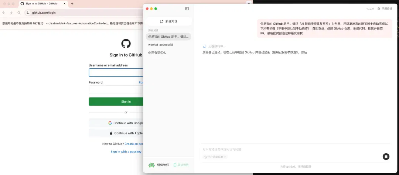Open the Forgot password link
The width and height of the screenshot is (399, 175).
(141, 82)
